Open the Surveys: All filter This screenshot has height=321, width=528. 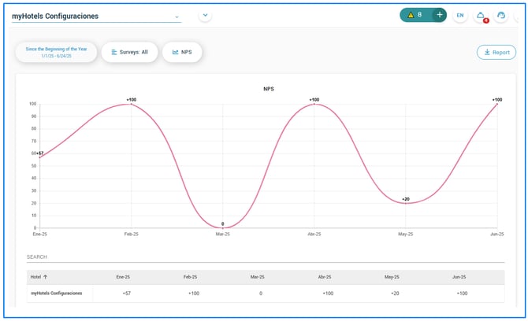(x=130, y=52)
